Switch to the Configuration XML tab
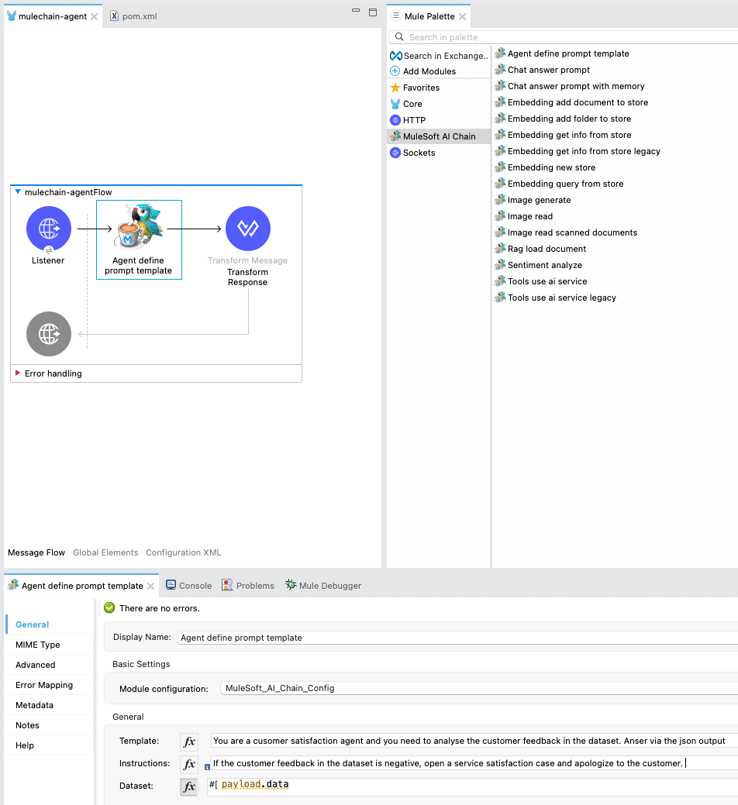Image resolution: width=738 pixels, height=805 pixels. [183, 552]
